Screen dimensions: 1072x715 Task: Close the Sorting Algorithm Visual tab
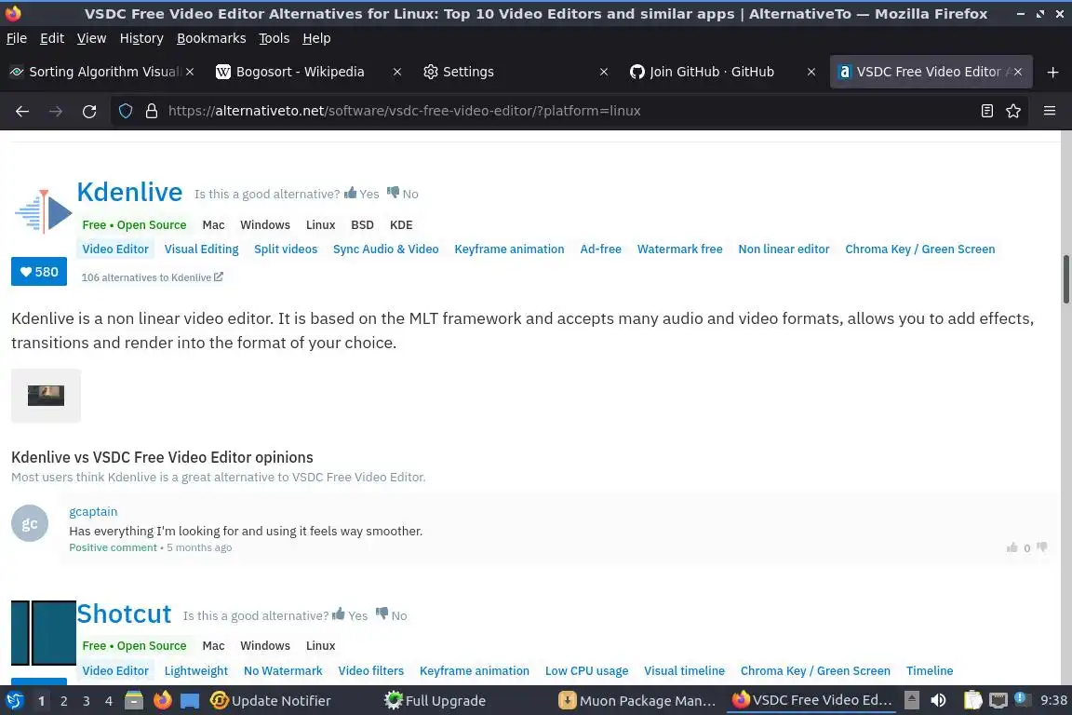pyautogui.click(x=190, y=72)
